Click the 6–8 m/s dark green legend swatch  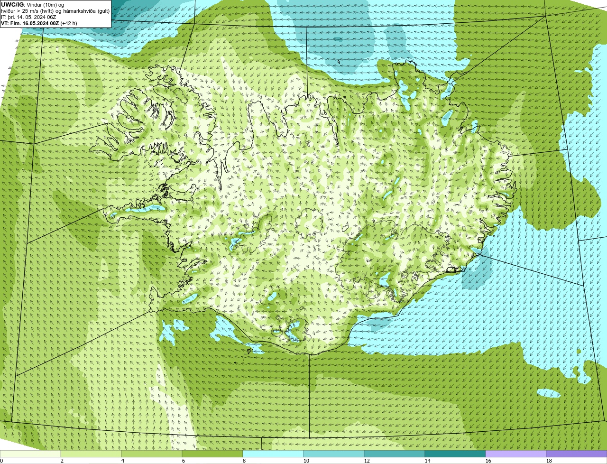212,454
